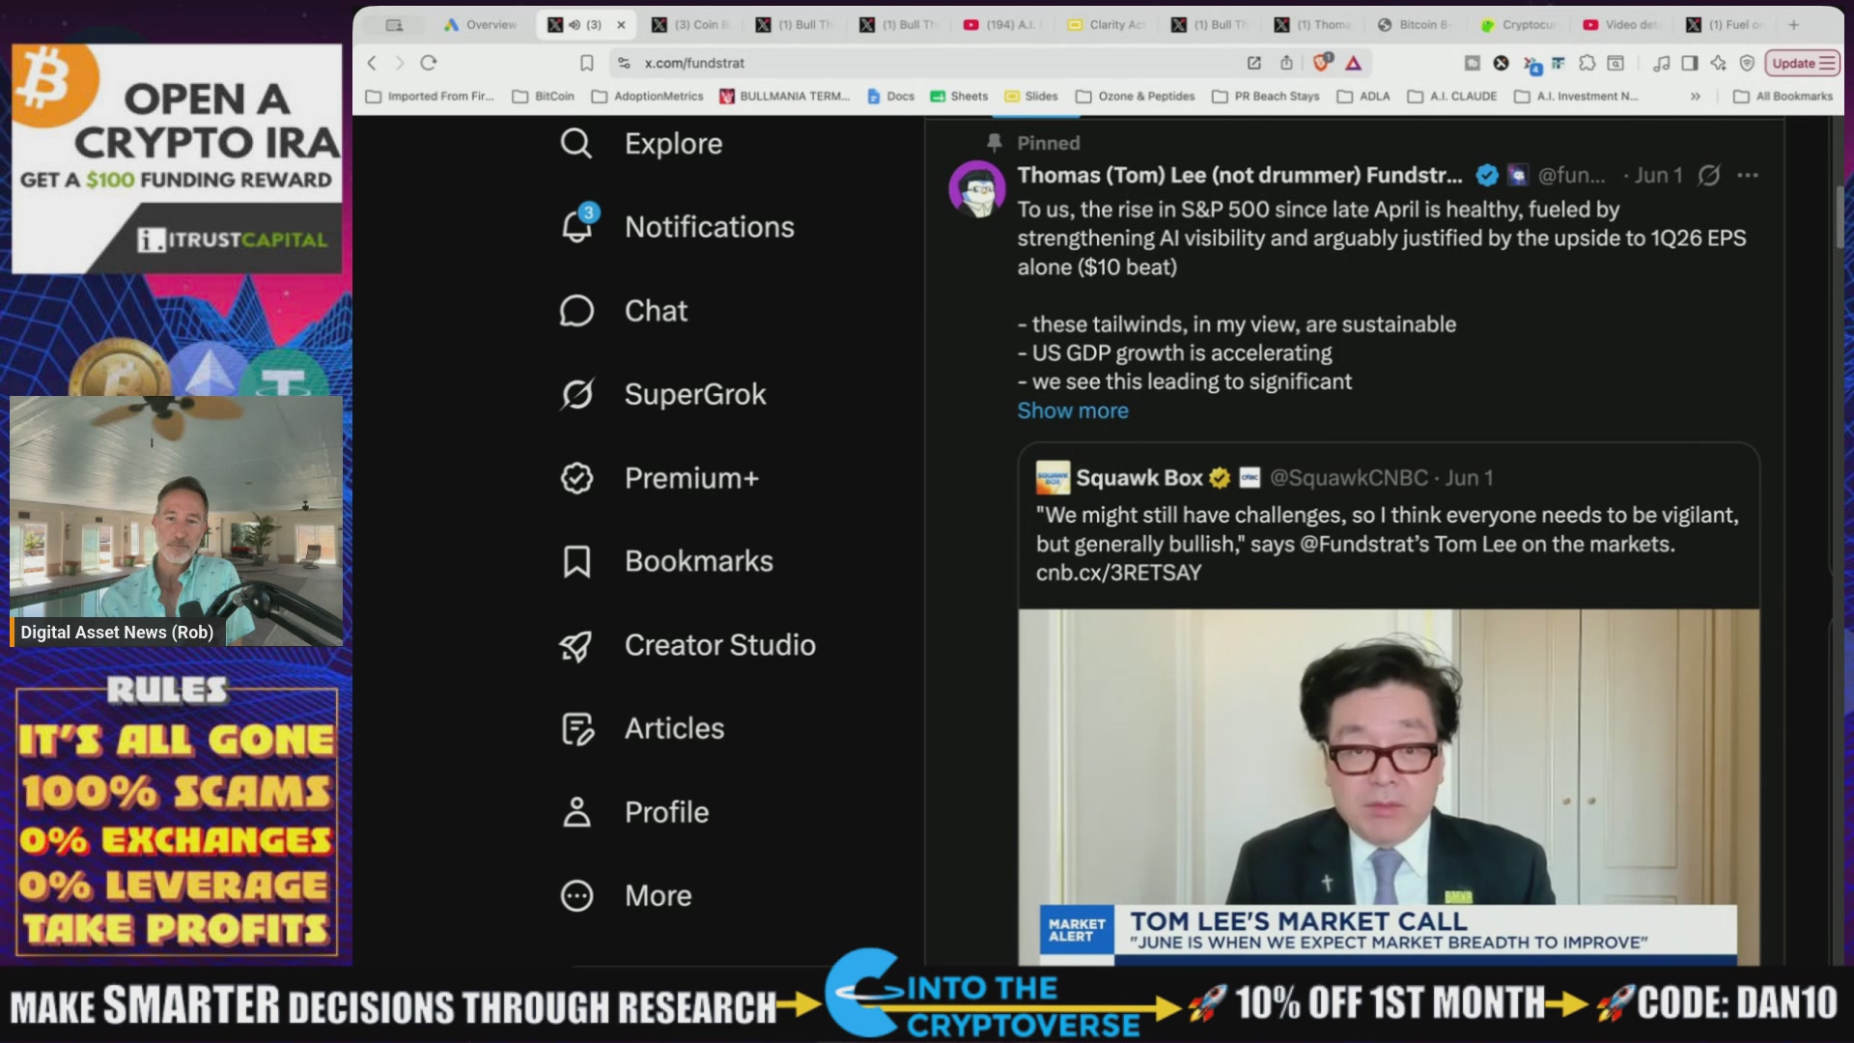1854x1043 pixels.
Task: Open a new browser tab
Action: click(x=1793, y=25)
